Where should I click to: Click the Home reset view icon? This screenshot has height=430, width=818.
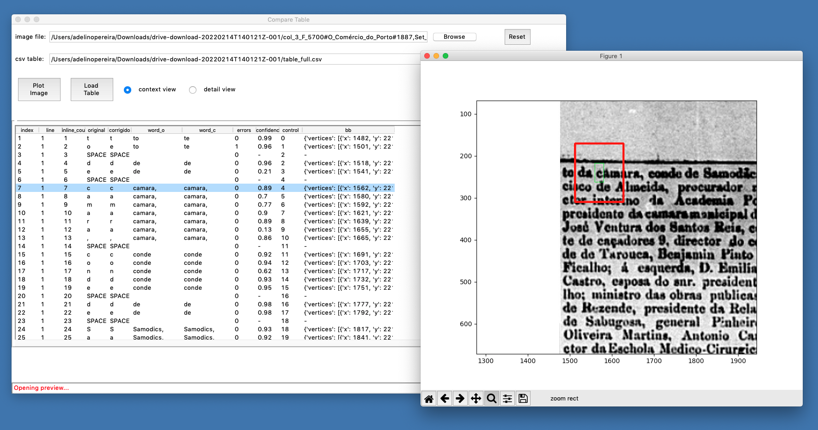[x=429, y=399]
